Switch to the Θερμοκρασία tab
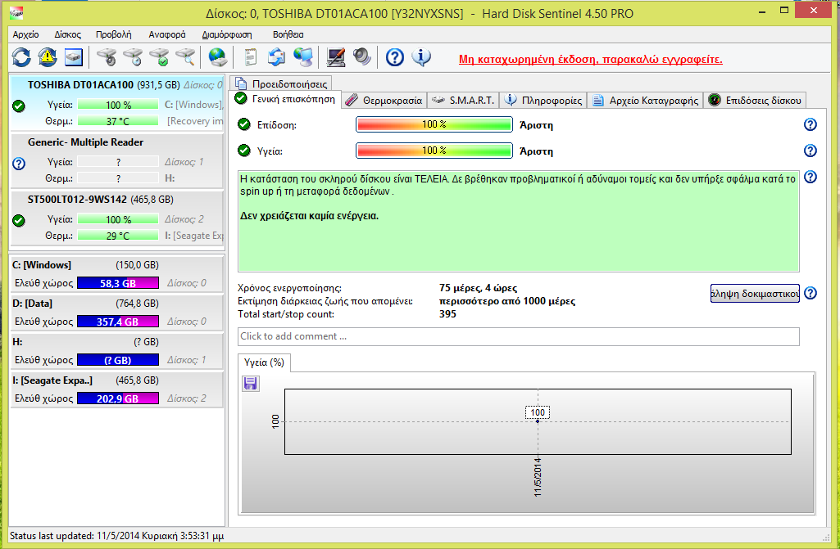Screen dimensions: 840x549 [384, 100]
